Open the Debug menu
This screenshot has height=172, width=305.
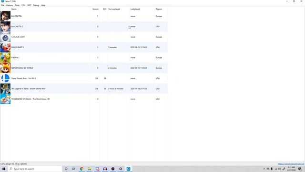(x=36, y=5)
